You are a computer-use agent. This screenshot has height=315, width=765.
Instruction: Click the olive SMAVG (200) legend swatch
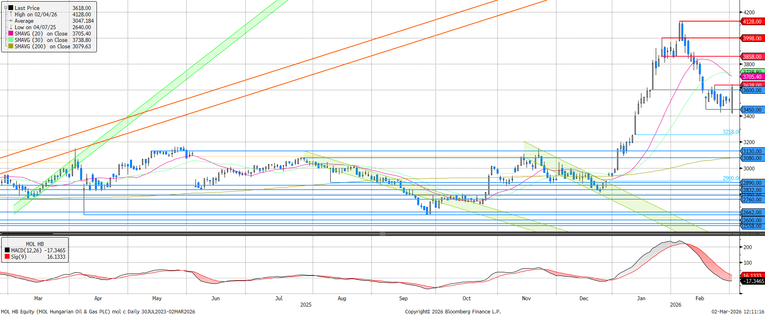coord(11,46)
